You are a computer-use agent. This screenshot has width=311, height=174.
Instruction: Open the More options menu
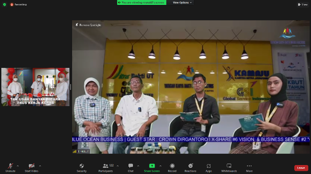click(249, 168)
